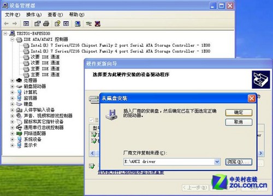Screen dimensions: 273x196
Task: Click 确定 in the 从磁盘安装 dialog
Action: (239, 113)
